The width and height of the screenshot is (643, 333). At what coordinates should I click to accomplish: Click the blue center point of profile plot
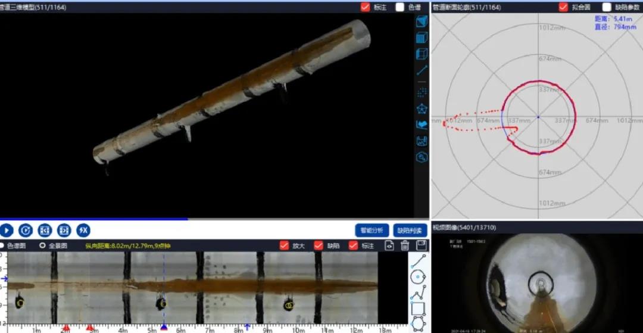coord(538,117)
